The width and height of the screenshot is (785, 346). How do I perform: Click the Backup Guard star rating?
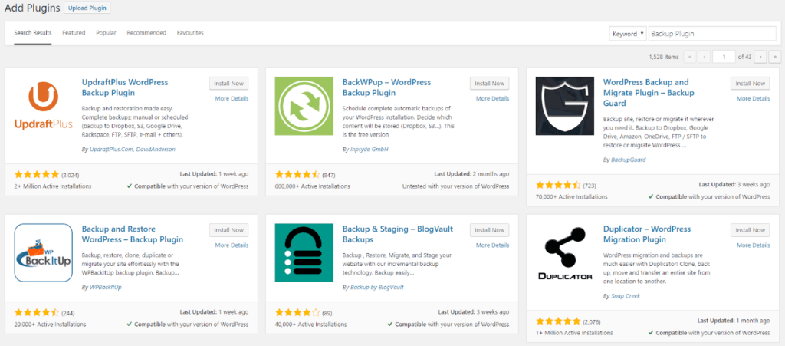coord(558,185)
